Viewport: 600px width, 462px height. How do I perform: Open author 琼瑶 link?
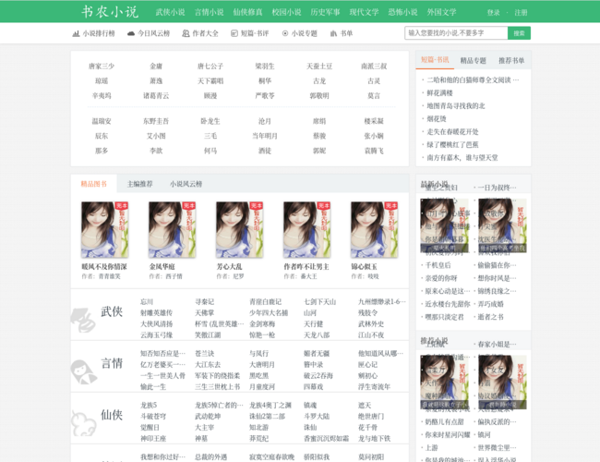click(102, 80)
